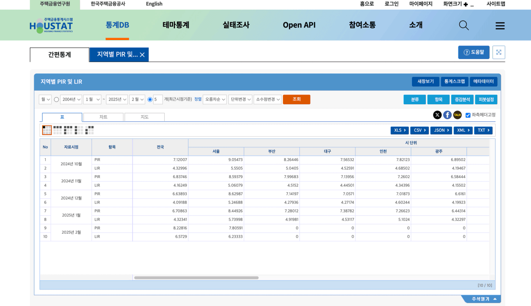Screen dimensions: 531x306
Task: Expand table to fullscreen with the arrows icon
Action: (499, 52)
